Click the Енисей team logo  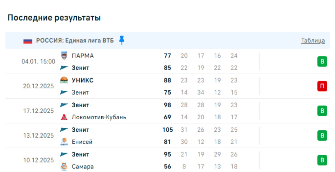(x=64, y=142)
